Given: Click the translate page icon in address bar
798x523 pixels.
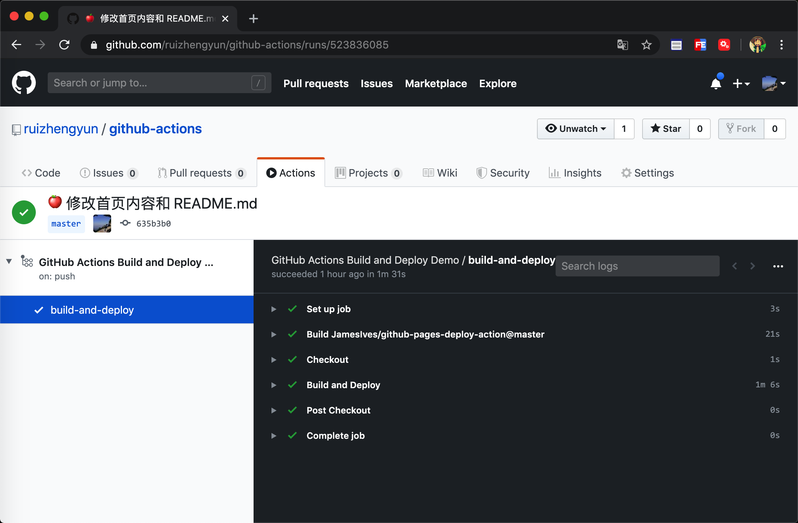Looking at the screenshot, I should [x=623, y=45].
